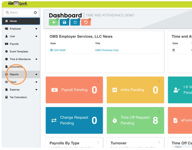
Task: Expand the Reports sidebar menu arrow
Action: point(36,75)
